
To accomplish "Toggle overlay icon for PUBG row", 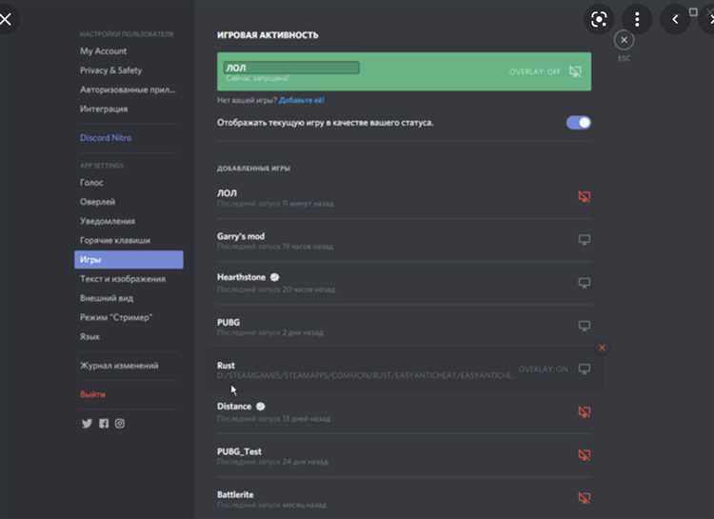I will pyautogui.click(x=585, y=326).
